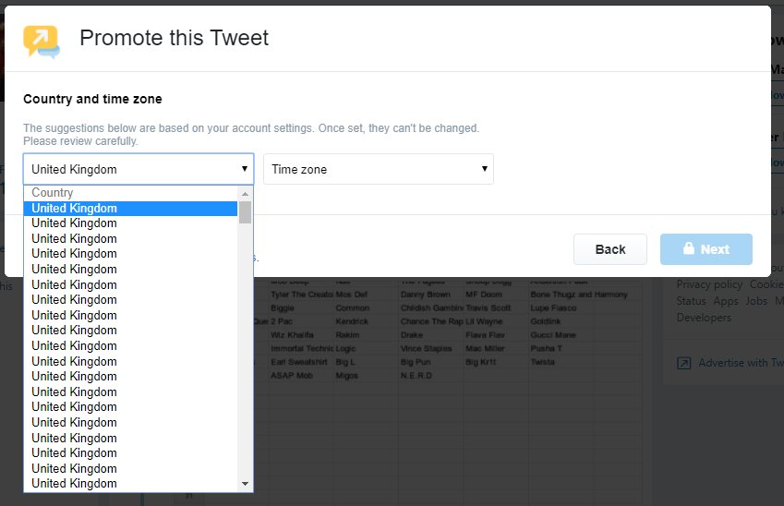Open the Time zone dropdown
784x506 pixels.
click(x=379, y=169)
